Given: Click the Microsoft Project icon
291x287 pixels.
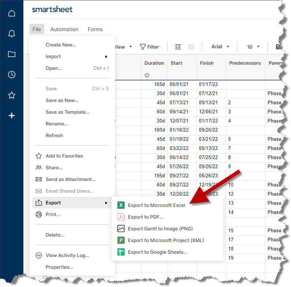Looking at the screenshot, I should 121,240.
